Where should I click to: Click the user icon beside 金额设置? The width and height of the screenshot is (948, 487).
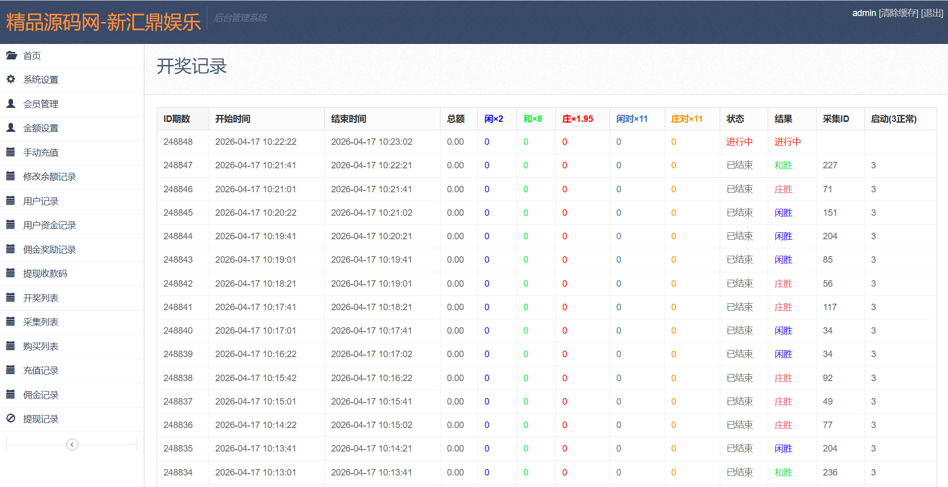[11, 128]
